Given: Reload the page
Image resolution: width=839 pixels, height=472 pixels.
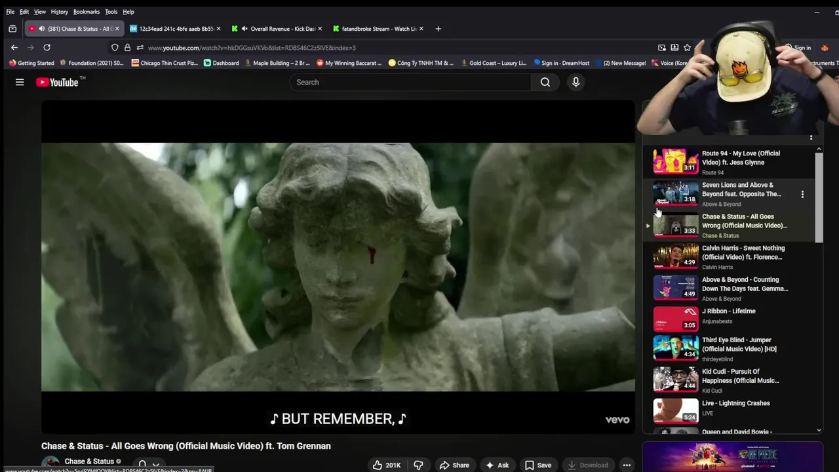Looking at the screenshot, I should click(x=47, y=47).
